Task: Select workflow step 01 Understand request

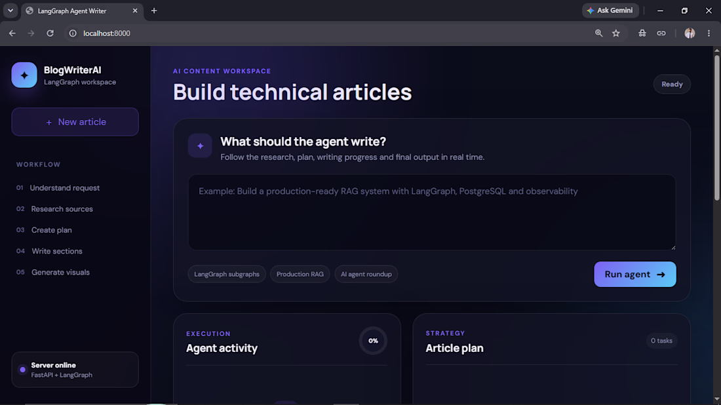Action: click(58, 187)
